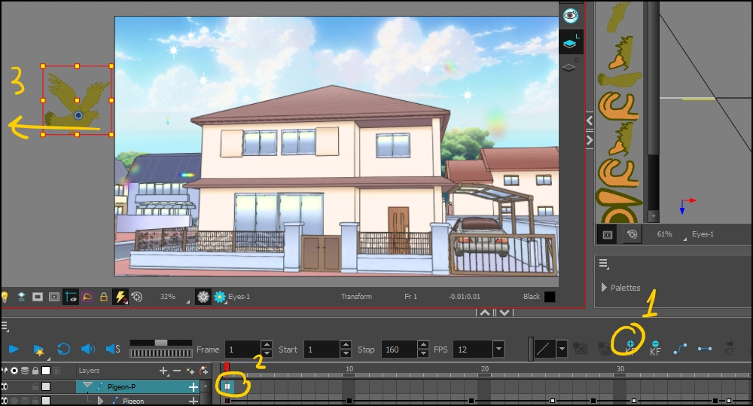Decrease the Start frame with down arrow
The image size is (753, 406).
pyautogui.click(x=346, y=353)
